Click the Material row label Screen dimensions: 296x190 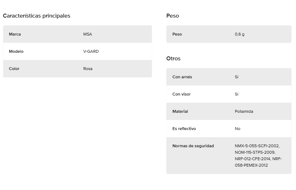[180, 111]
